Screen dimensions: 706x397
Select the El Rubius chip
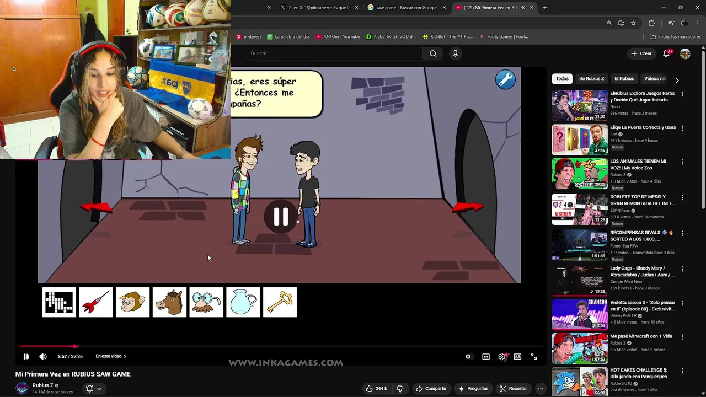tap(624, 78)
